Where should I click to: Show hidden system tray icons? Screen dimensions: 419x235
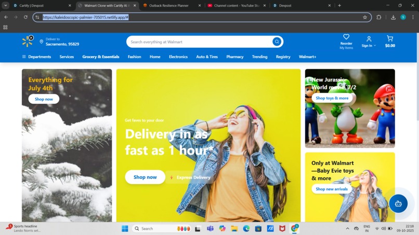[x=347, y=229]
